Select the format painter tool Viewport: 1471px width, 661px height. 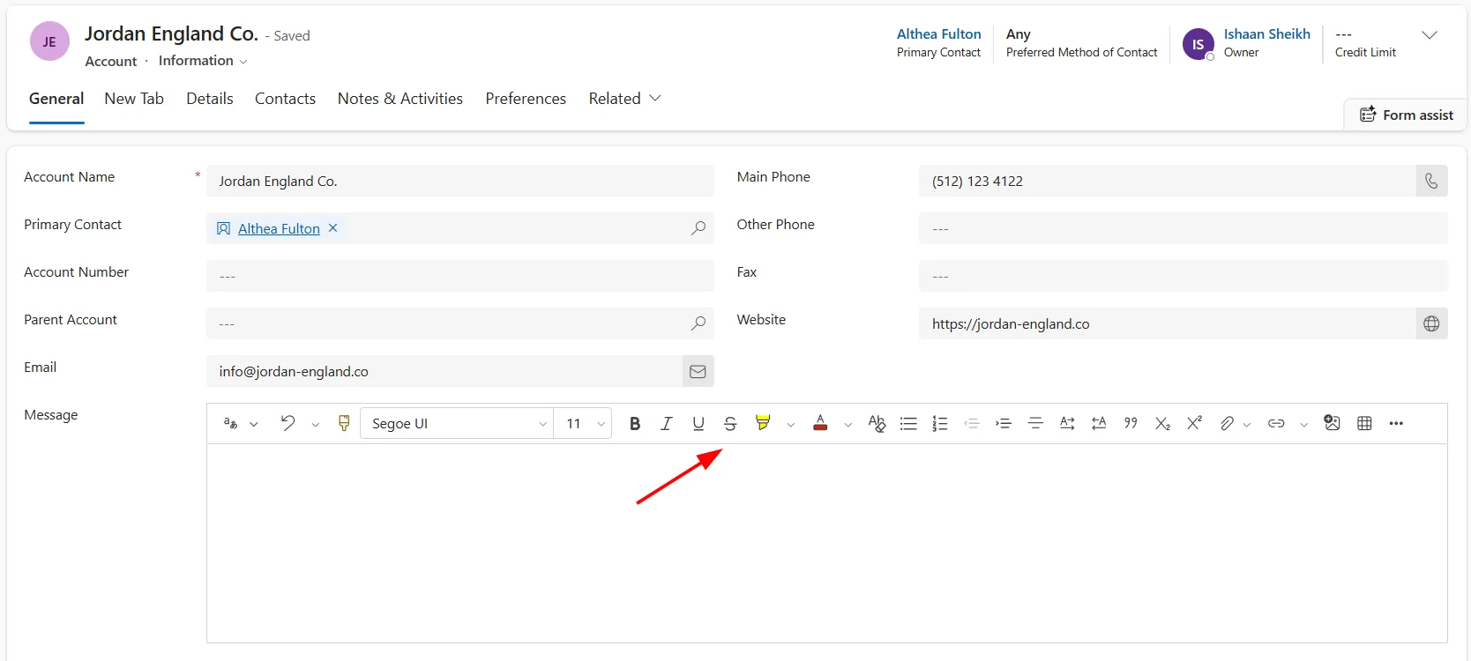pyautogui.click(x=344, y=424)
